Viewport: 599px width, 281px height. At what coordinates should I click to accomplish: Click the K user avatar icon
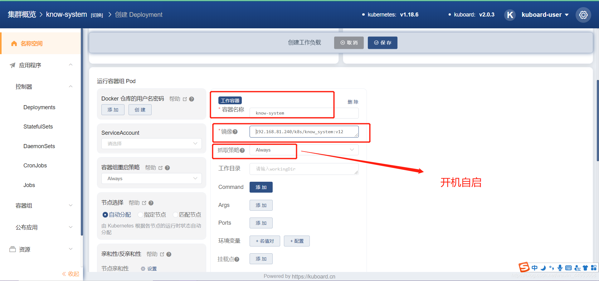(x=510, y=15)
